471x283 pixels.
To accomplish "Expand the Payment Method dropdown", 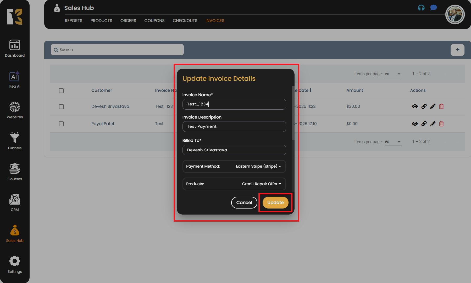I will (x=258, y=167).
